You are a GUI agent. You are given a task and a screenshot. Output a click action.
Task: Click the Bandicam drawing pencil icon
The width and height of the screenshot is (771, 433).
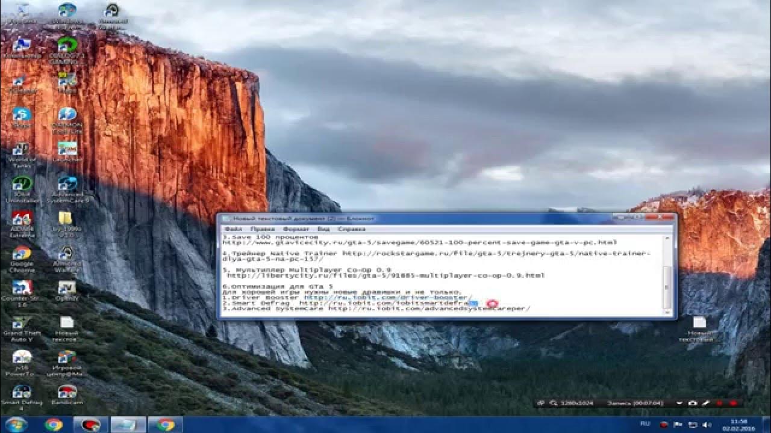click(x=707, y=403)
